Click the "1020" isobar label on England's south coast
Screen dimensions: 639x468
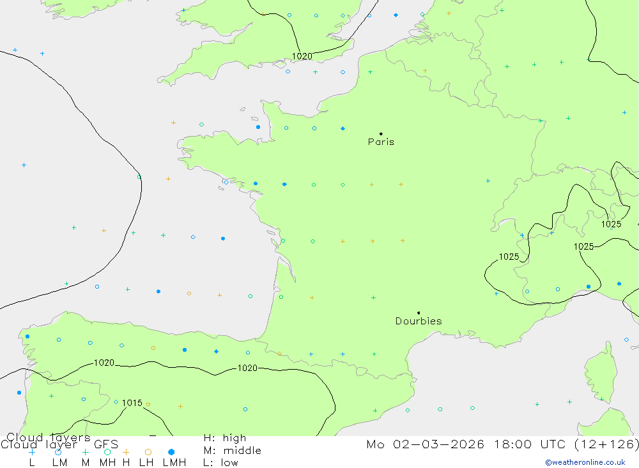[302, 56]
